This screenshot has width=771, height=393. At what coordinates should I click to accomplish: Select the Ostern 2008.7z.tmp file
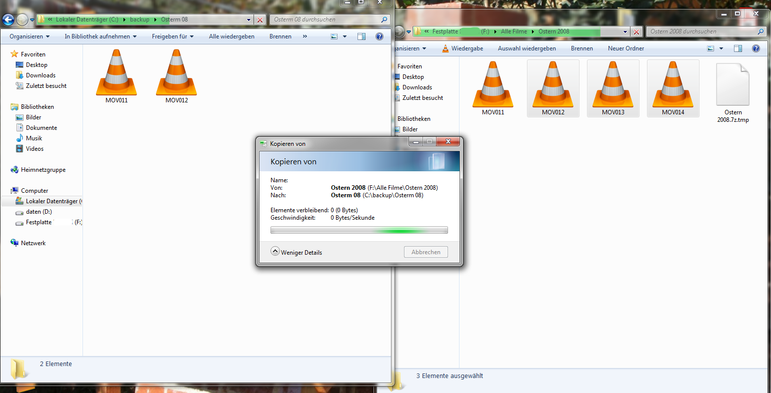coord(733,93)
